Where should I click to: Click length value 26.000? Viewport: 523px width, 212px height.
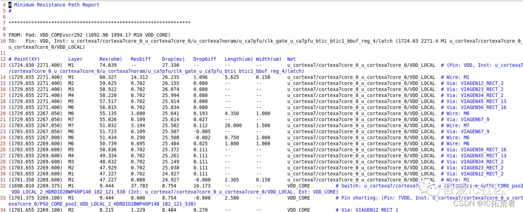pos(233,125)
